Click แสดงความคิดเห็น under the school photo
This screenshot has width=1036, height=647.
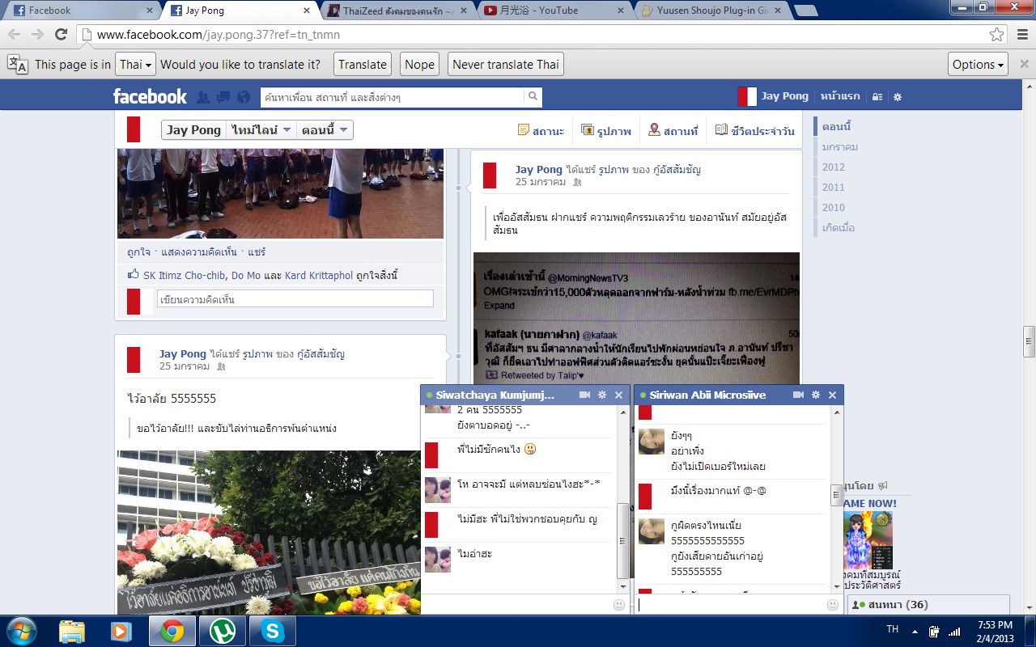coord(199,252)
